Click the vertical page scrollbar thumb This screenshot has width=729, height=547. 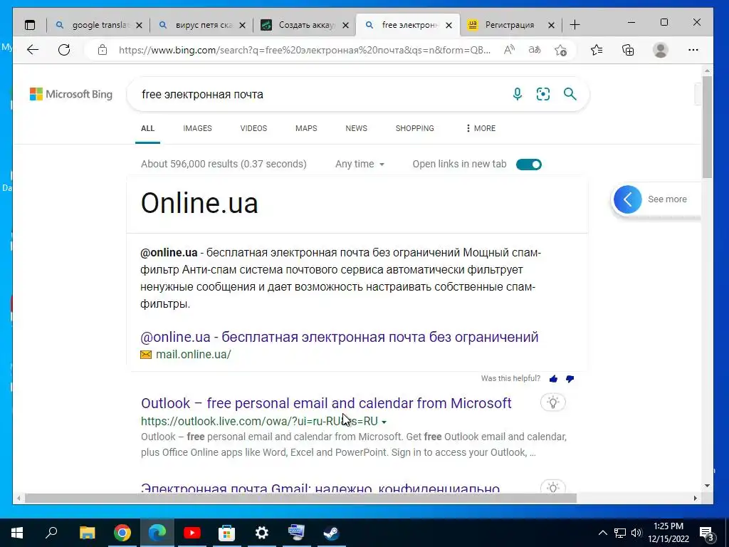(707, 127)
